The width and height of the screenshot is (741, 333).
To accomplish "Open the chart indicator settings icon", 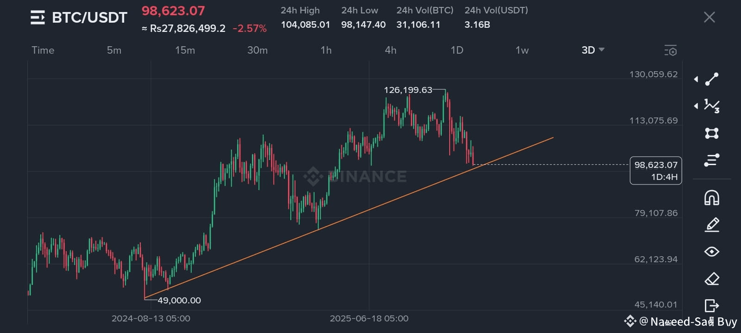I will point(671,50).
